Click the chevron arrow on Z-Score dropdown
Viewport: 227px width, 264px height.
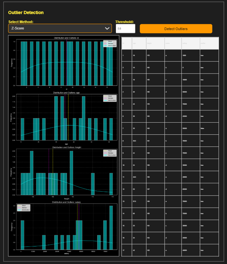coord(107,28)
